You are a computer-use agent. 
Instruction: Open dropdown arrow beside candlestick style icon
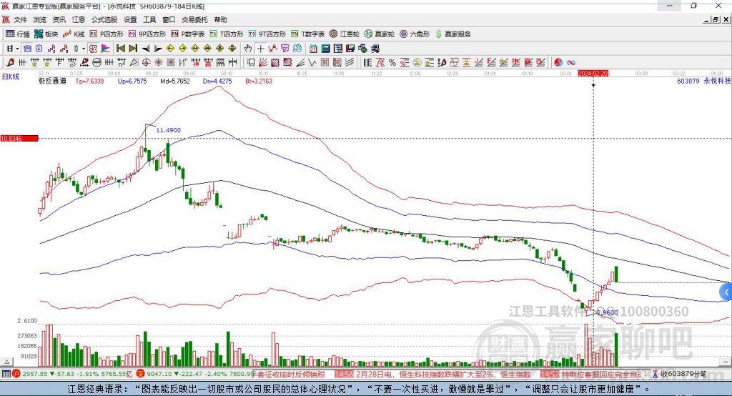coord(84,49)
